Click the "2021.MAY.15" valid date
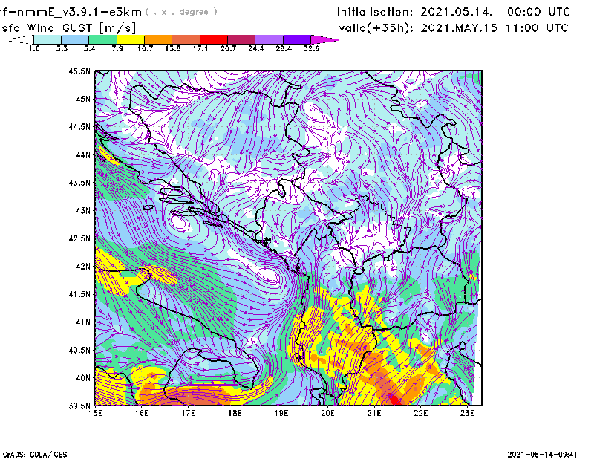The height and width of the screenshot is (459, 594). point(459,28)
